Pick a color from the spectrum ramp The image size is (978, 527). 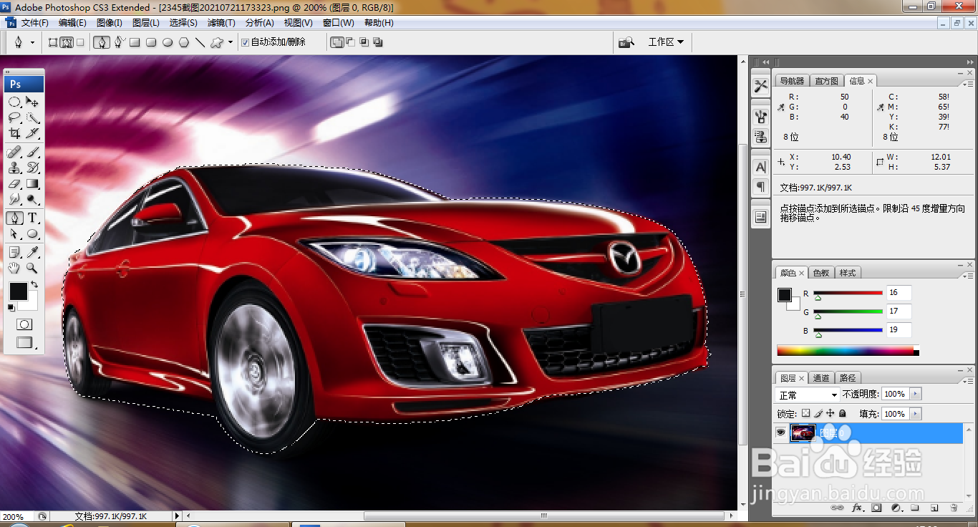848,351
